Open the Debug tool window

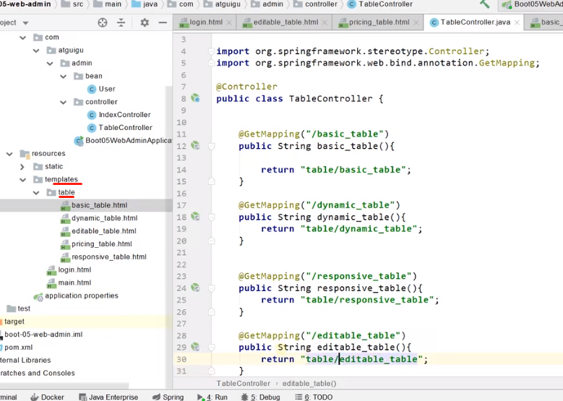click(260, 397)
